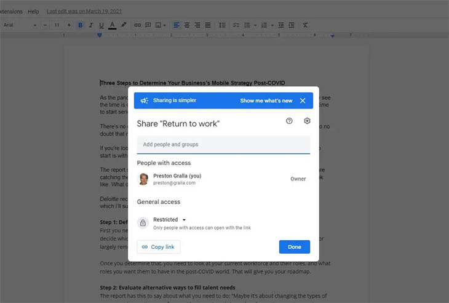Click the insert link toolbar icon
Viewport: 449px width, 303px height.
point(137,25)
